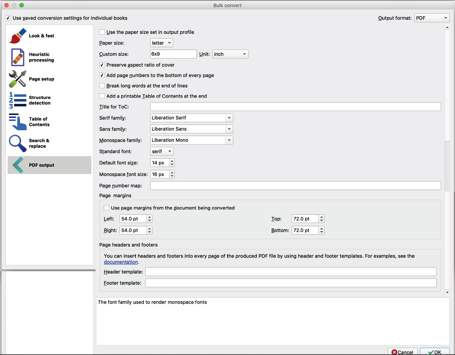Uncheck Preserve aspect ratio of cover
Image resolution: width=455 pixels, height=355 pixels.
coord(102,65)
